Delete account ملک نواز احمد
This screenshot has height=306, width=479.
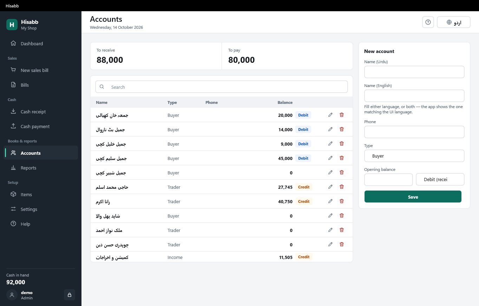pos(342,230)
